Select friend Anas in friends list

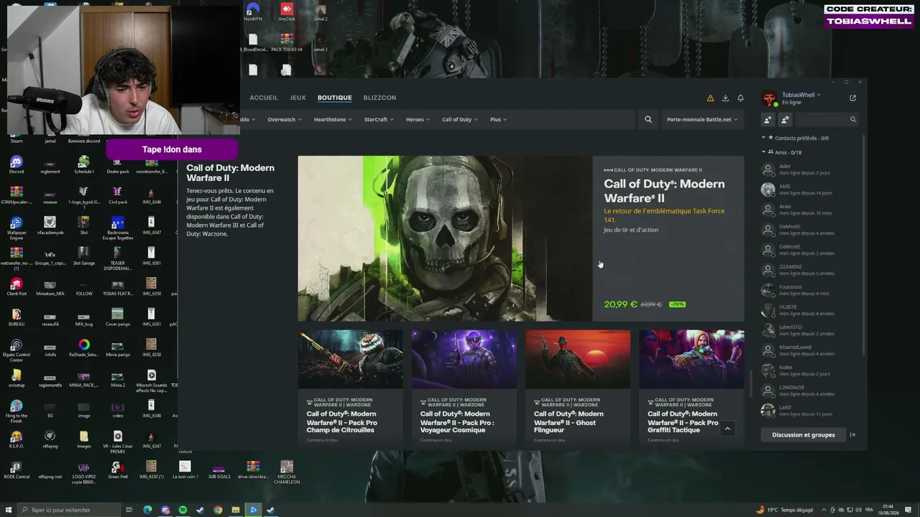(x=809, y=210)
